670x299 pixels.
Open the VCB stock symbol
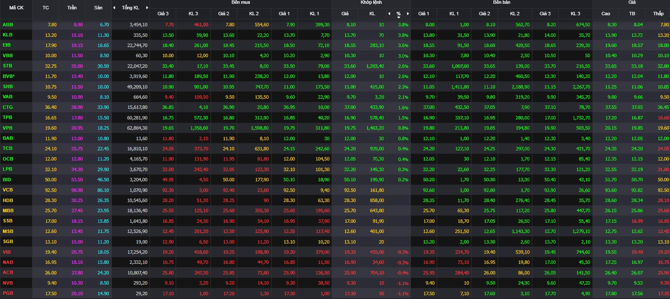tap(8, 190)
